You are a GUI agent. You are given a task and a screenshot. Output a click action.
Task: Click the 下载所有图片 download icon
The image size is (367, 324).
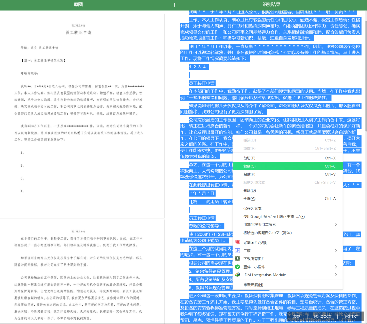coord(237,258)
